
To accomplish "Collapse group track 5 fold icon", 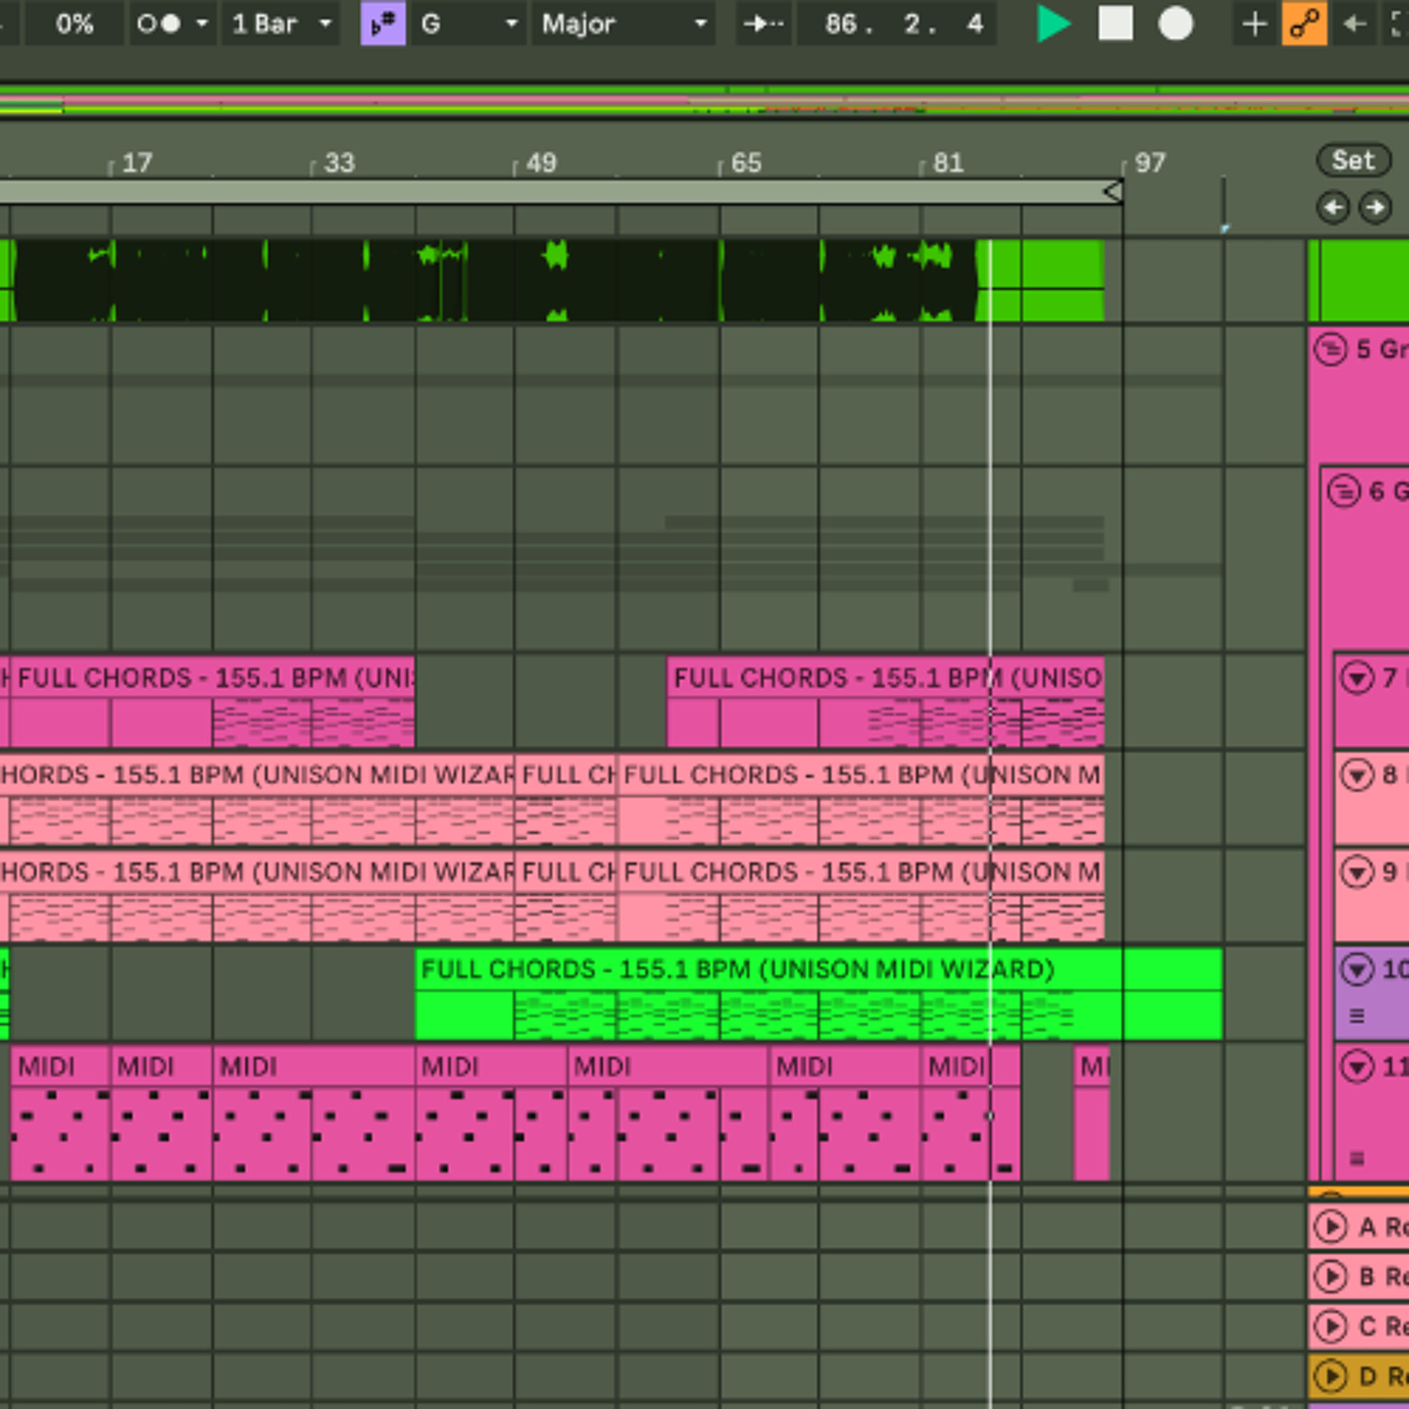I will pos(1330,348).
